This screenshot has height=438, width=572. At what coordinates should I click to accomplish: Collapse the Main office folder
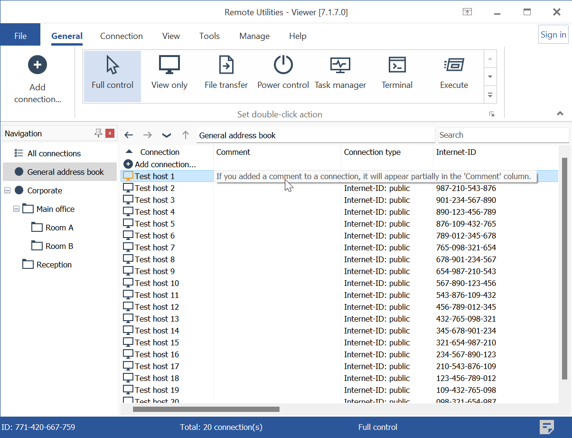coord(17,209)
